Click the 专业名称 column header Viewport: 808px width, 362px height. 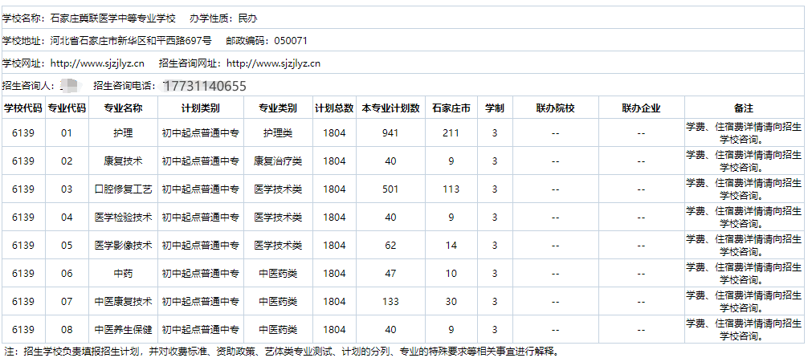point(123,108)
